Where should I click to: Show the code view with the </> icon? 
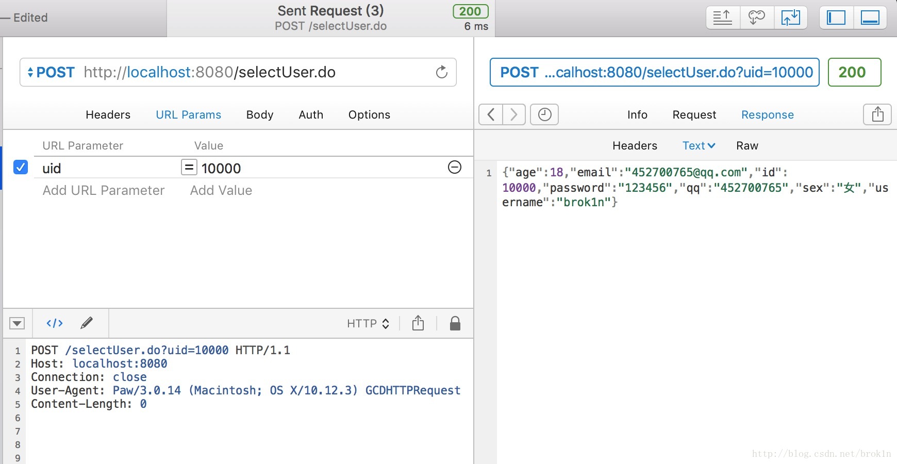click(x=55, y=323)
